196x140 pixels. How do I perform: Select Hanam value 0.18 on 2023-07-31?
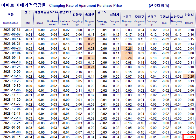189,30
